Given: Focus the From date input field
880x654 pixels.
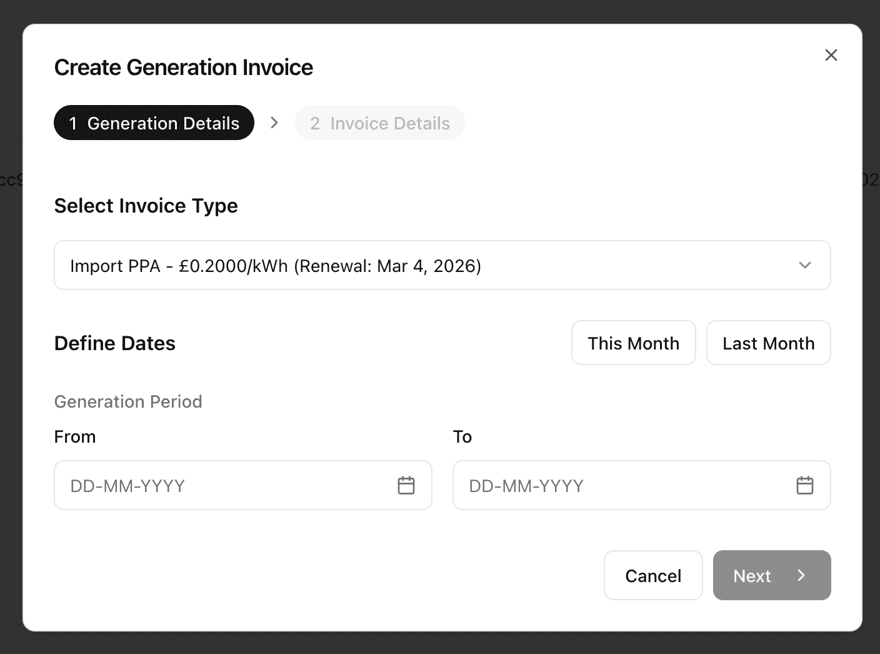Looking at the screenshot, I should (225, 485).
